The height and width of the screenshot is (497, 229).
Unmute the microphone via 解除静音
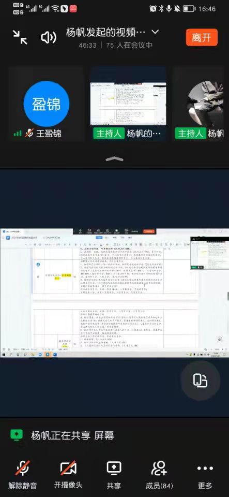pyautogui.click(x=23, y=474)
